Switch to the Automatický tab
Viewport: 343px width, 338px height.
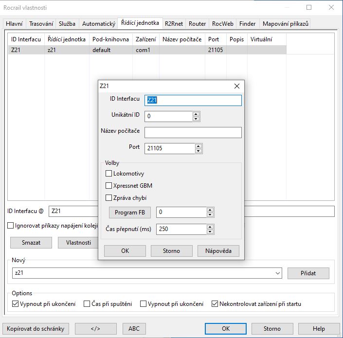click(99, 24)
